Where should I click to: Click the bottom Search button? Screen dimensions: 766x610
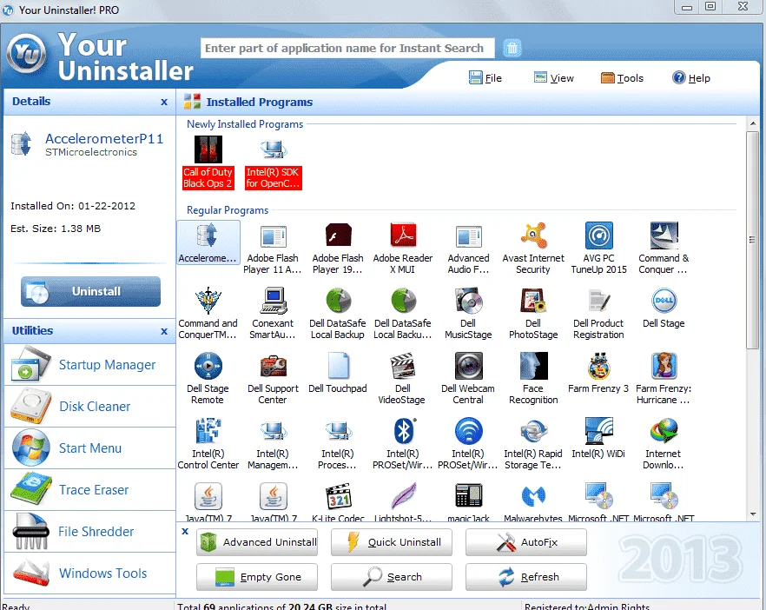coord(392,577)
